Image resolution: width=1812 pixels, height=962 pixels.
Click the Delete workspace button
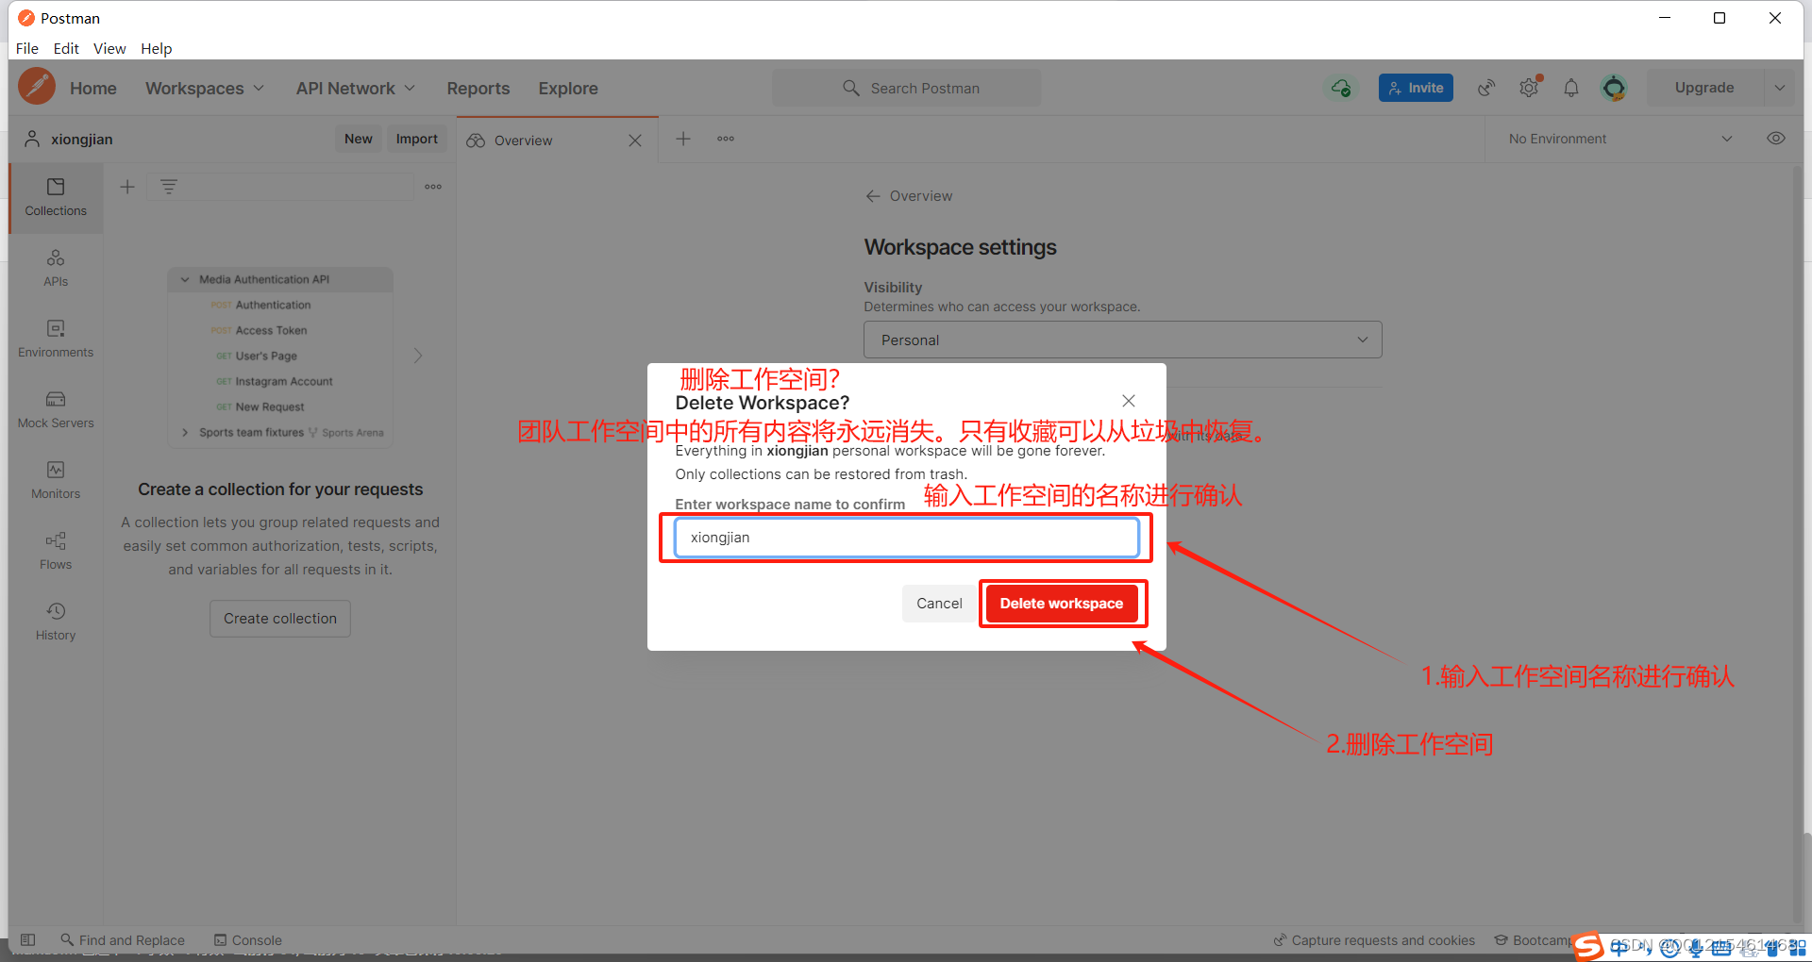coord(1062,604)
